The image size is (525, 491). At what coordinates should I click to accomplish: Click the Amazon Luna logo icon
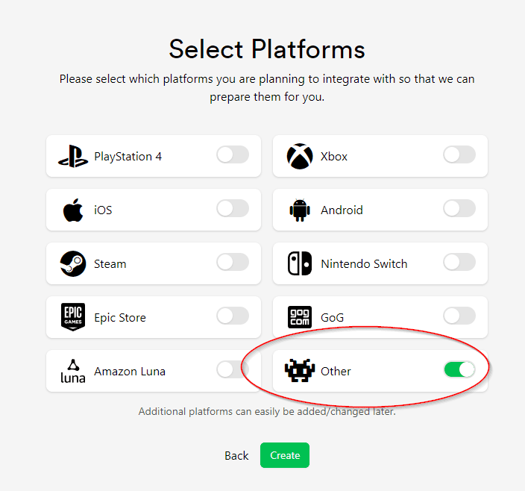(73, 371)
